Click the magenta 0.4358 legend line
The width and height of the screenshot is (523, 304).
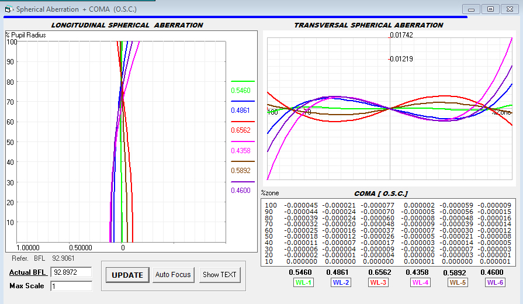[x=243, y=141]
